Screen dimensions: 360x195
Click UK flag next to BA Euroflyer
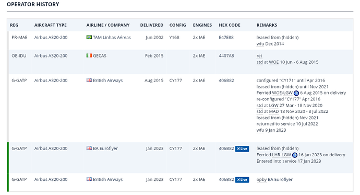point(89,148)
